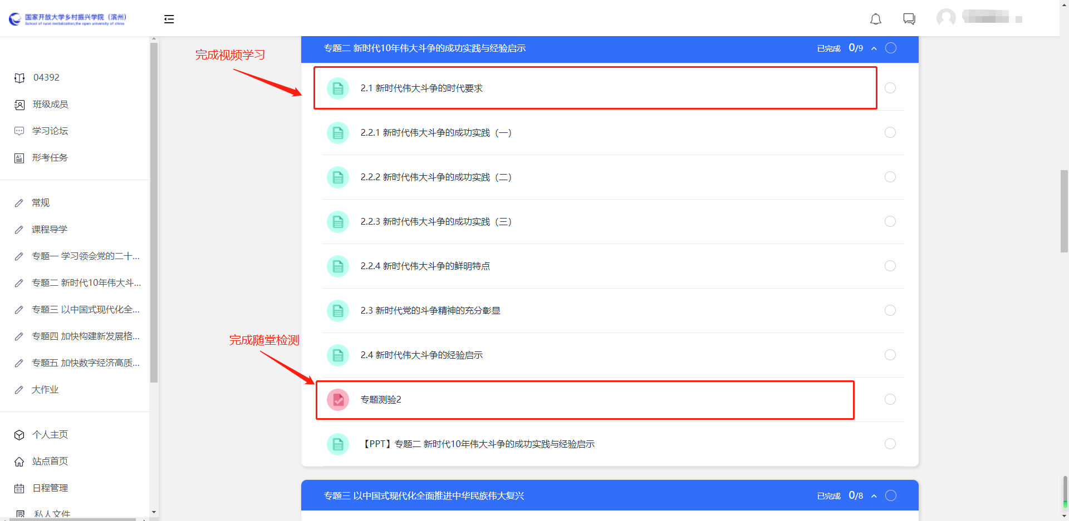Screen dimensions: 1069x521
Task: Toggle completion circle for lesson 2.2.1
Action: 890,132
